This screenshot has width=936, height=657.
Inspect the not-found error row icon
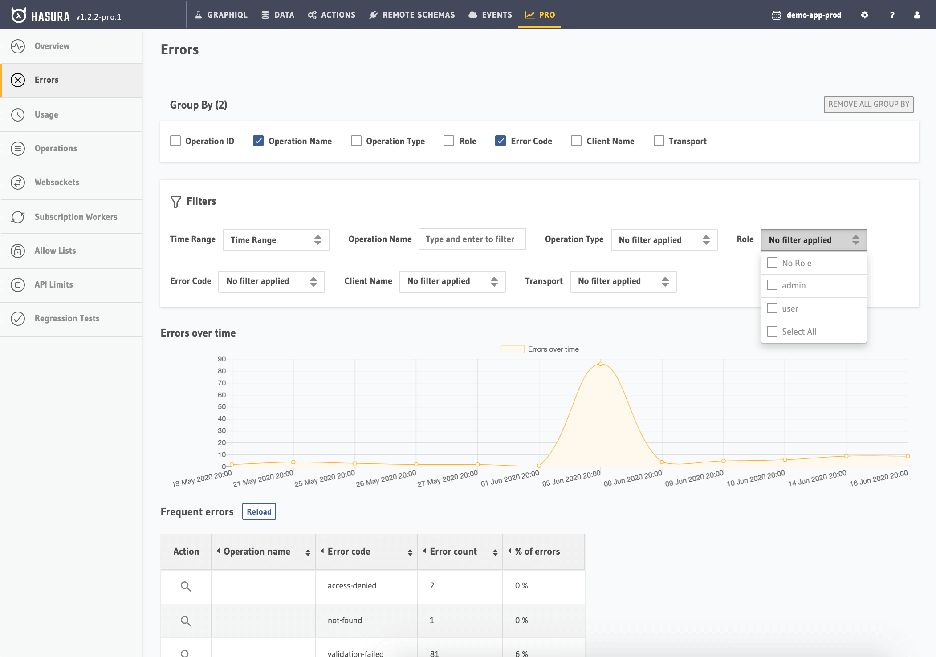click(x=186, y=621)
